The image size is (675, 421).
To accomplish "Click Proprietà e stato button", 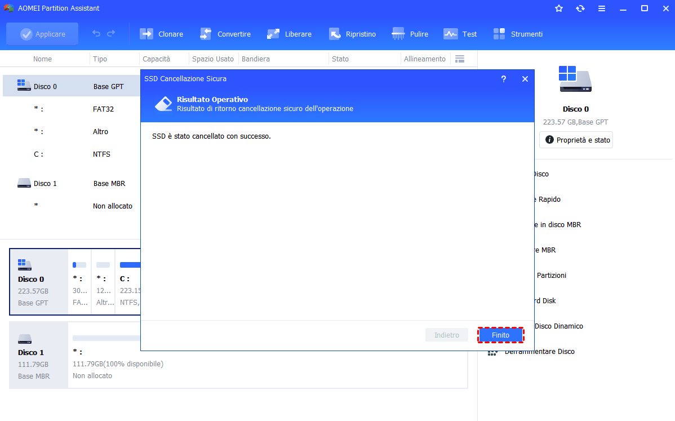I will [576, 140].
